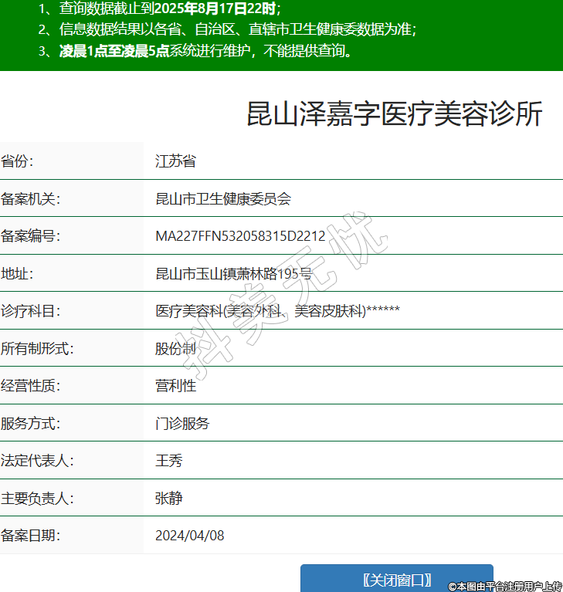
Task: Click the address 昆山市玉山镇萧林路195号
Action: point(234,274)
